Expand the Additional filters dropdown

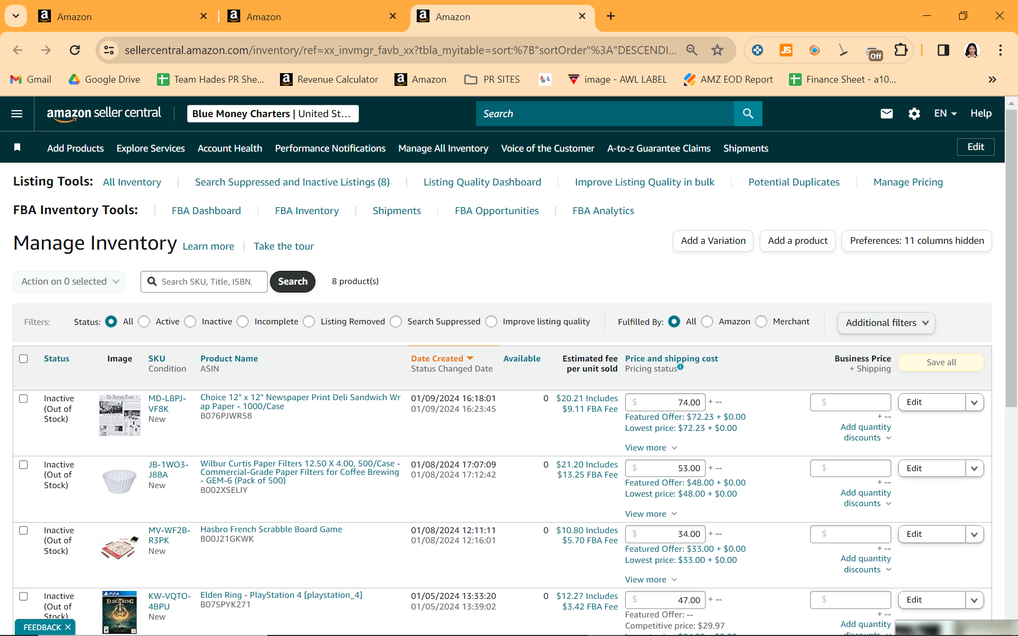click(887, 323)
